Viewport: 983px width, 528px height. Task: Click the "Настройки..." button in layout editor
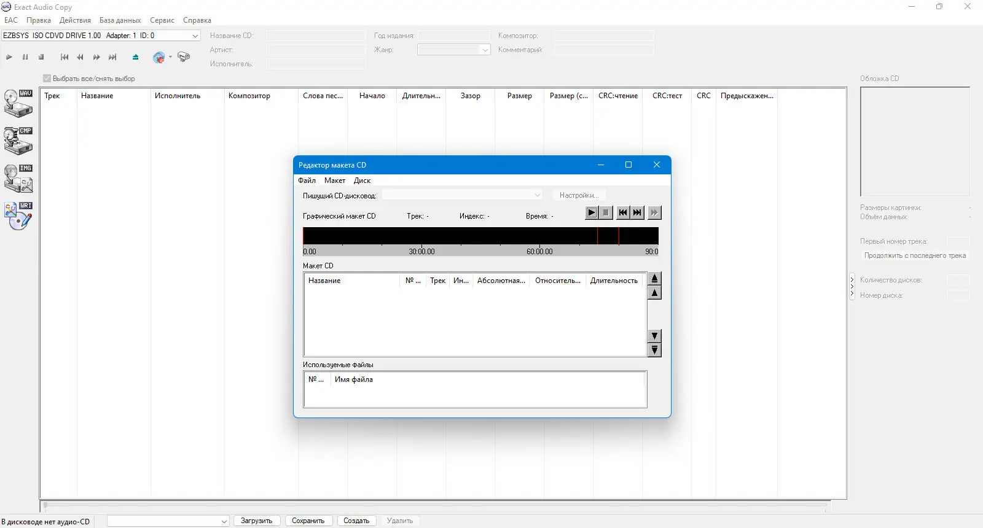(x=579, y=195)
